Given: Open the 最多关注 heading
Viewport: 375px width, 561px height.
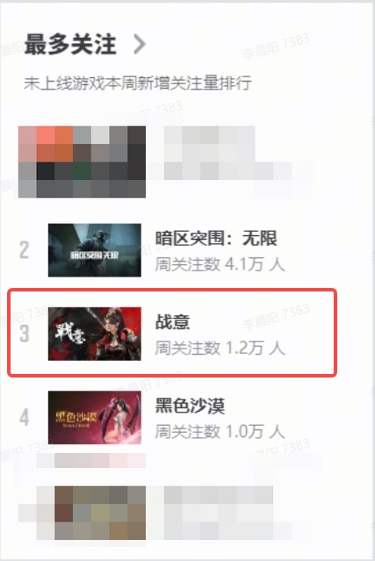Looking at the screenshot, I should pyautogui.click(x=70, y=45).
